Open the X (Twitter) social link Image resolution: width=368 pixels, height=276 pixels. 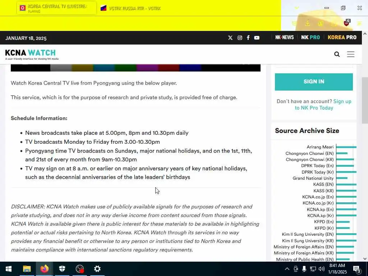[230, 38]
